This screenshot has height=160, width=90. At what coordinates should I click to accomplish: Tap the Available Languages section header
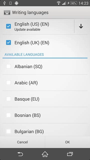tap(24, 54)
